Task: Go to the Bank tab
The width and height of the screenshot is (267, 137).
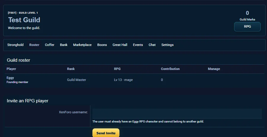Action: pyautogui.click(x=64, y=45)
